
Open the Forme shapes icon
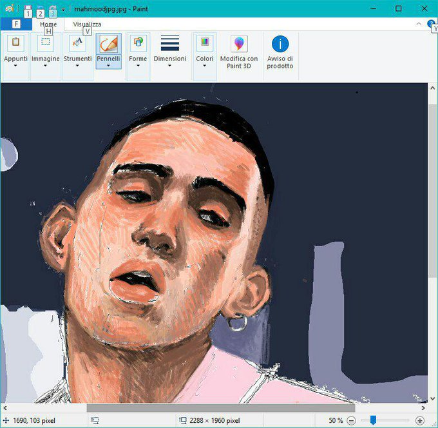point(138,43)
